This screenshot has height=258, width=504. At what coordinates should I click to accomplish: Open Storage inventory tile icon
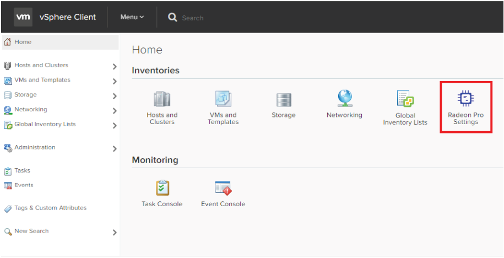click(x=284, y=100)
